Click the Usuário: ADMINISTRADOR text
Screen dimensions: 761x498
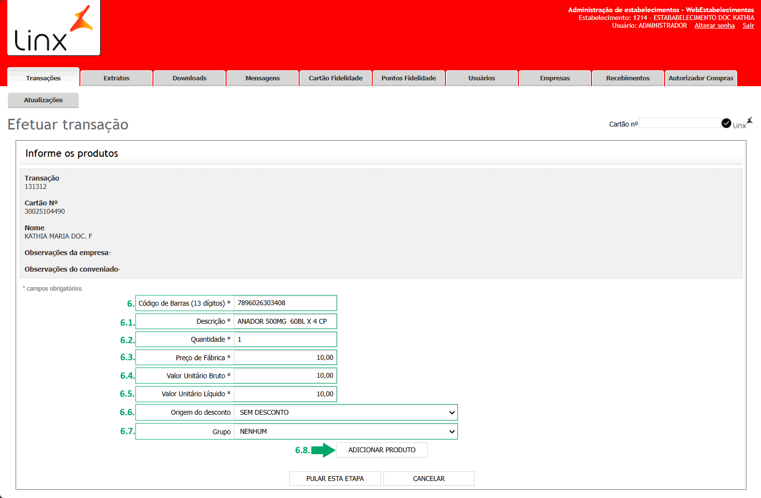[649, 25]
